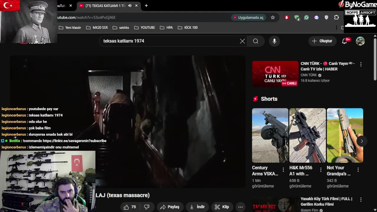The image size is (377, 212).
Task: Open YouTube notifications bell
Action: 344,41
